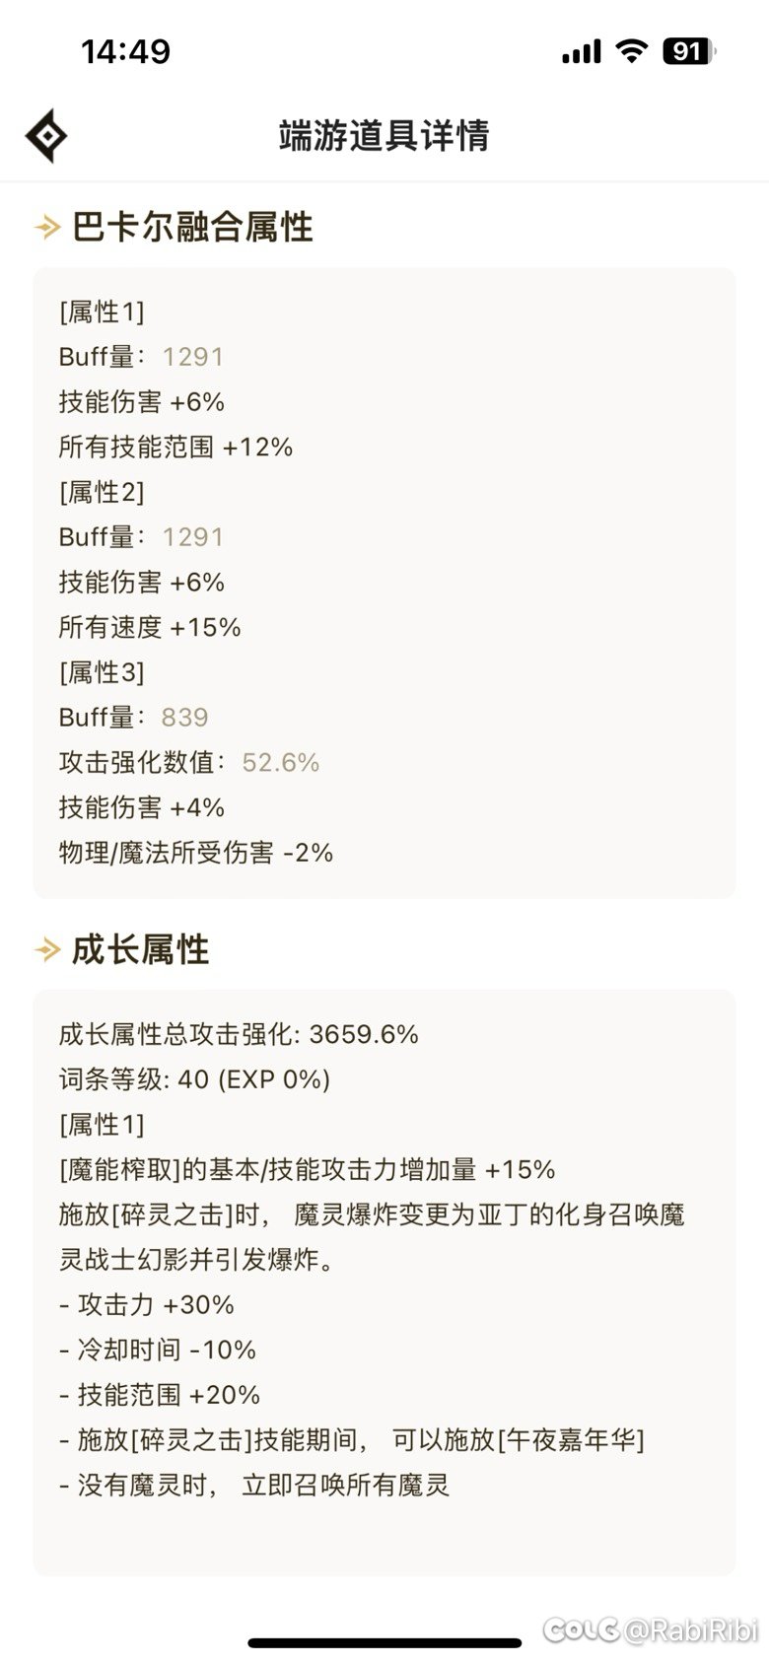Tap the 所有速度 +15% line
769x1664 pixels.
pos(150,628)
